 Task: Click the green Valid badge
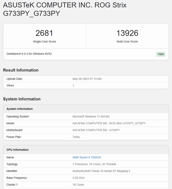coord(161,54)
